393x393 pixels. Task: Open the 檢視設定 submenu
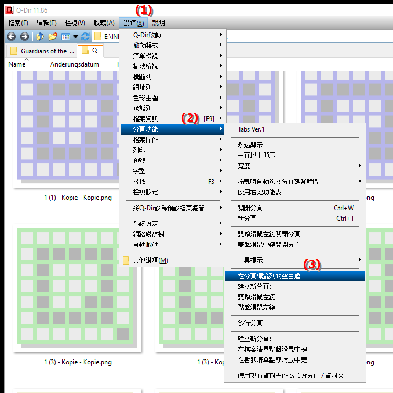173,192
